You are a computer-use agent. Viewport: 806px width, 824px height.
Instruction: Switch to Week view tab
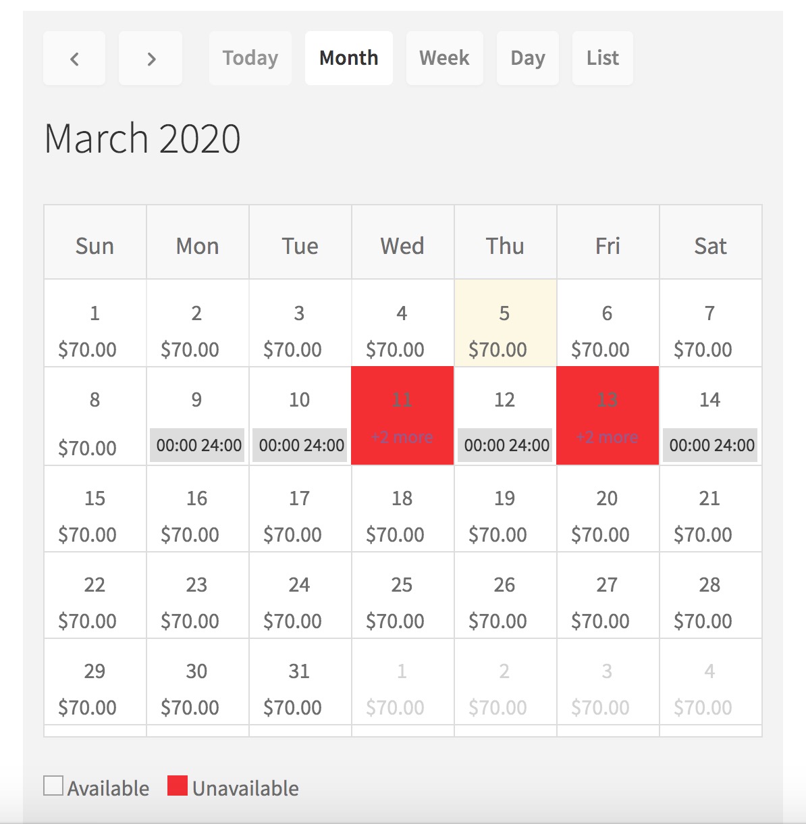tap(444, 59)
